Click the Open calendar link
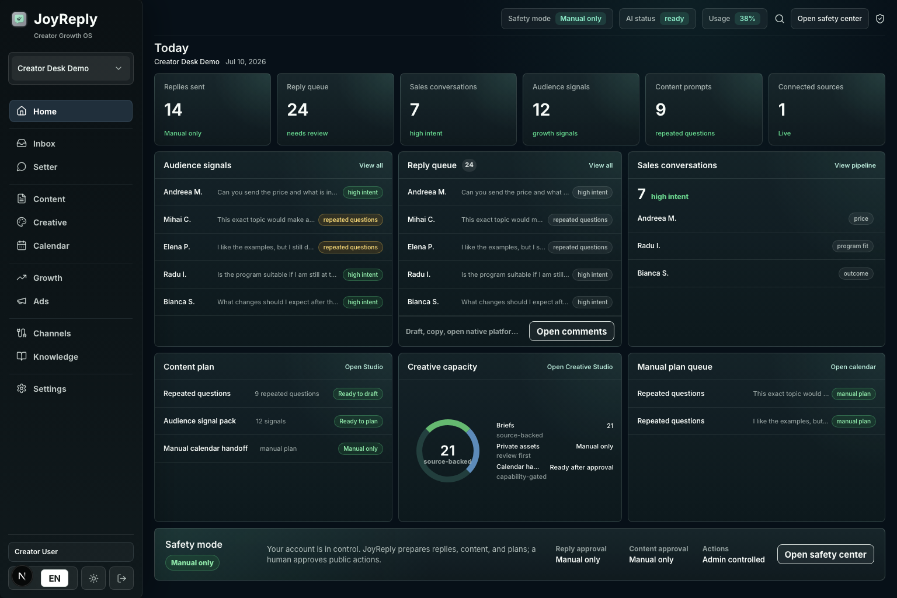 coord(853,367)
